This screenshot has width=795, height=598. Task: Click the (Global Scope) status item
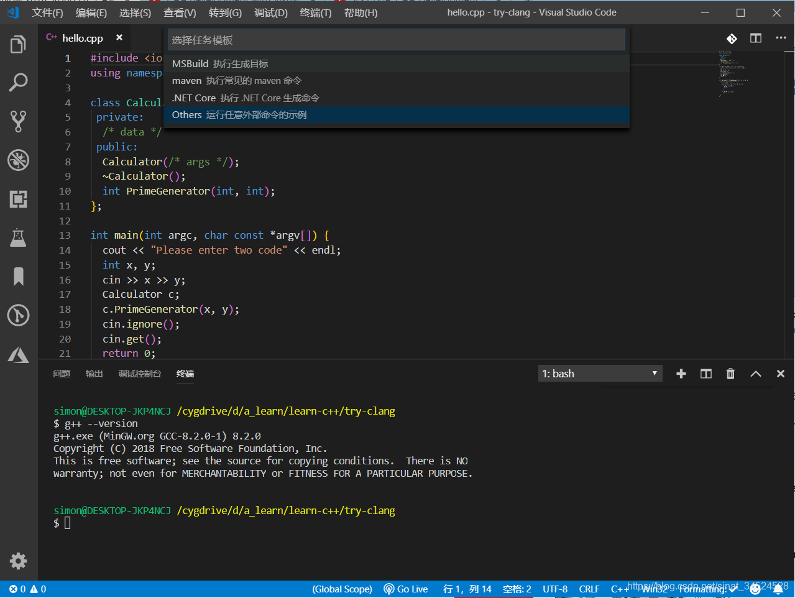point(342,589)
